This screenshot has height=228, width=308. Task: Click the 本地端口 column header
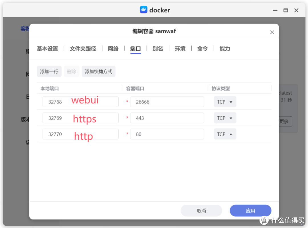[50, 89]
